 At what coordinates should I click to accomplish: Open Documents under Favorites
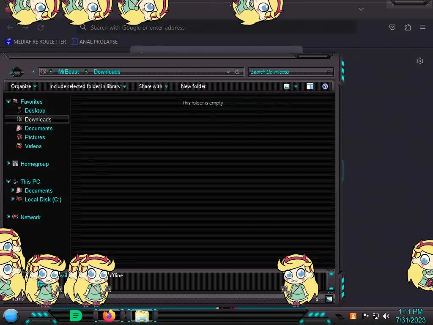[38, 129]
